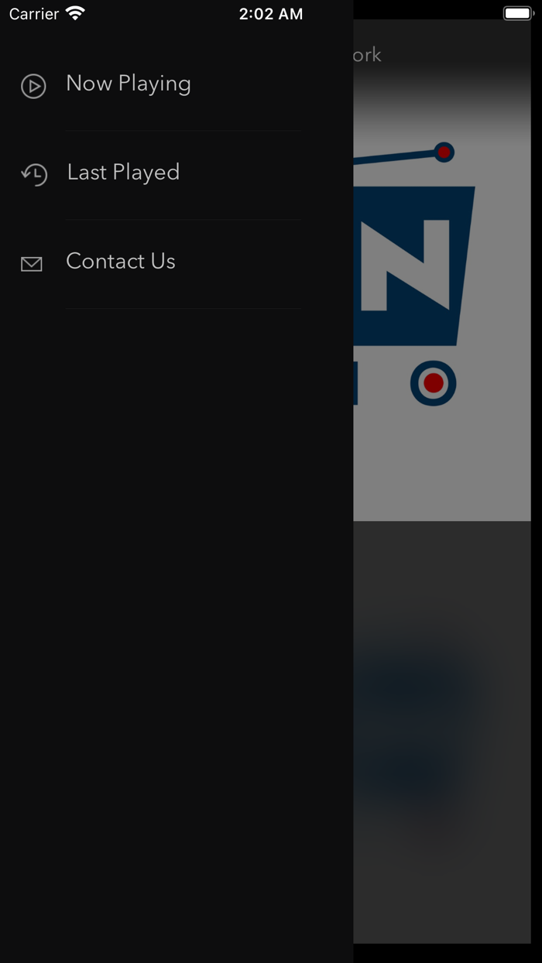The width and height of the screenshot is (542, 963).
Task: Tap the battery icon in status bar
Action: pyautogui.click(x=519, y=13)
